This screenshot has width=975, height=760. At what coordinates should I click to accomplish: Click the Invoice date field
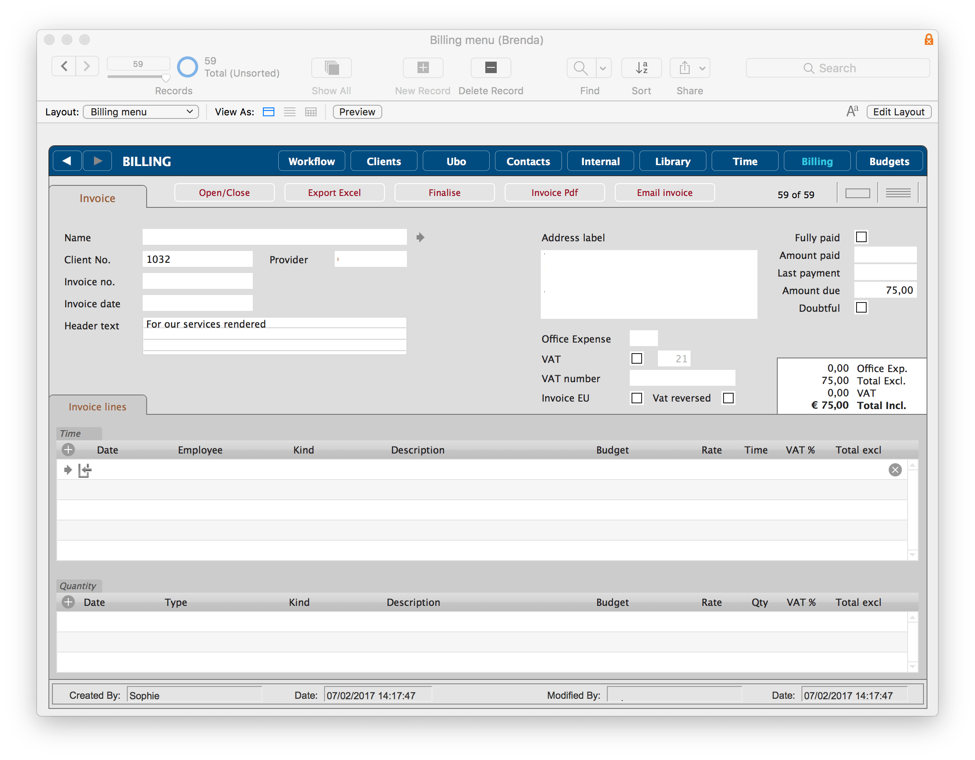tap(198, 303)
